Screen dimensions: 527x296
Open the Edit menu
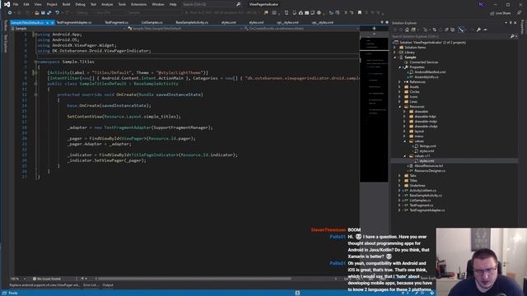[26, 4]
